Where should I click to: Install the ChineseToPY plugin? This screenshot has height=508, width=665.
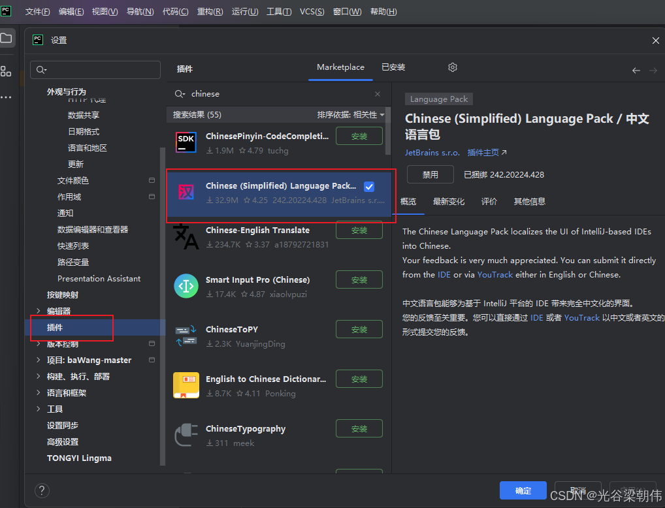[359, 330]
